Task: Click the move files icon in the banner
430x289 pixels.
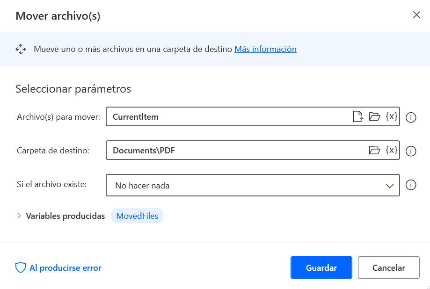Action: [21, 49]
